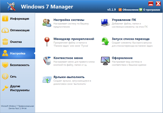Click the Настройка user icon in sidebar
163x113 pixels.
pos(5,53)
